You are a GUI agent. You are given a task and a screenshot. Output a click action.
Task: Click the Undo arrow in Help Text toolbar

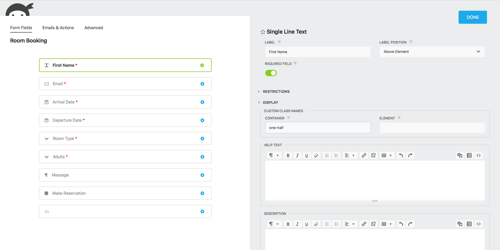pyautogui.click(x=401, y=155)
